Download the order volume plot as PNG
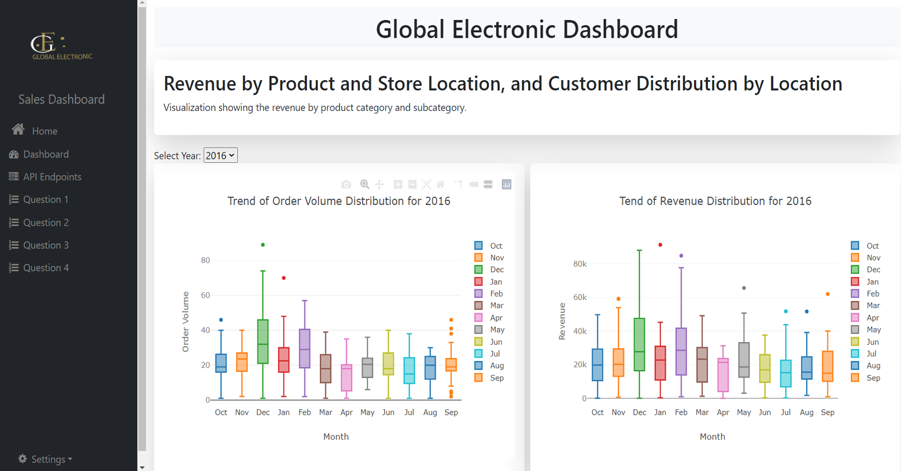Screen dimensions: 901x471 346,185
